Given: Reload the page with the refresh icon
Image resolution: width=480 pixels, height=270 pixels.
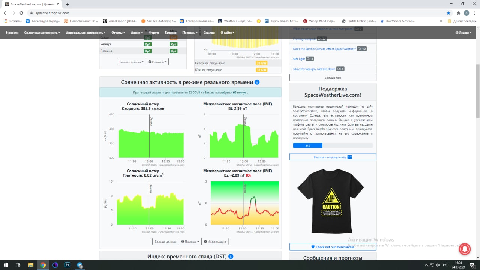Looking at the screenshot, I should (x=21, y=13).
